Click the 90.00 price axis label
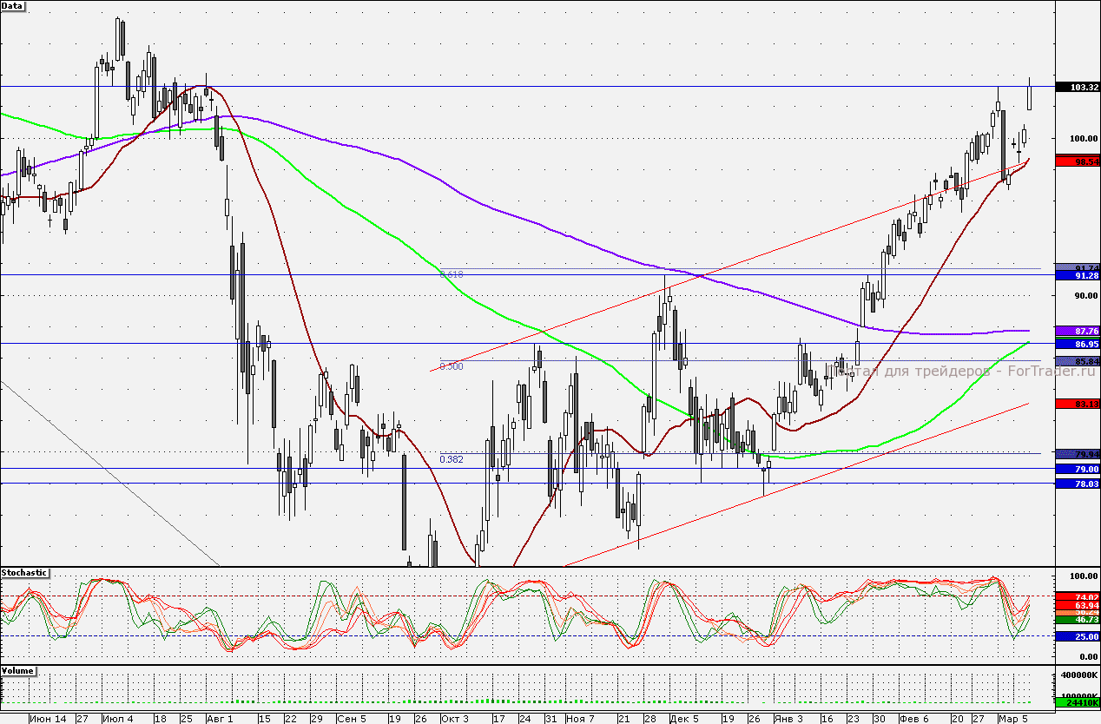Image resolution: width=1101 pixels, height=724 pixels. [x=1087, y=296]
